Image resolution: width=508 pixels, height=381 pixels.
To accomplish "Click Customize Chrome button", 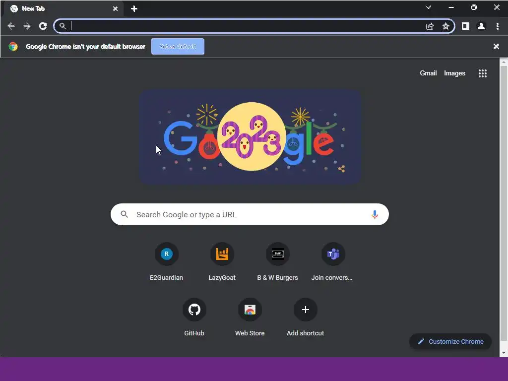I will [x=450, y=341].
